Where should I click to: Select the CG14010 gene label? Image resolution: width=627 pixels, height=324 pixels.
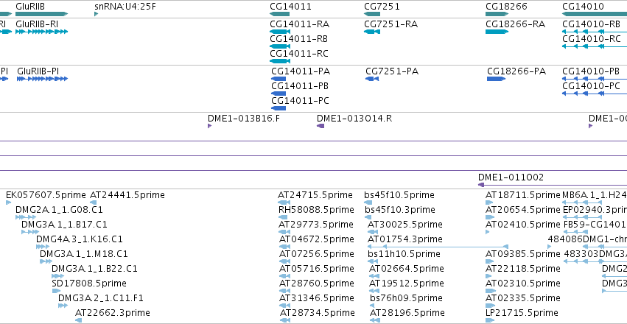pos(583,7)
